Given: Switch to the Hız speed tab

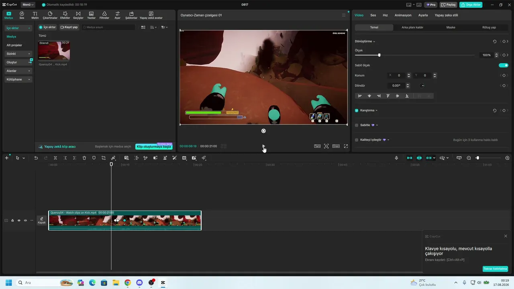Looking at the screenshot, I should pos(385,15).
